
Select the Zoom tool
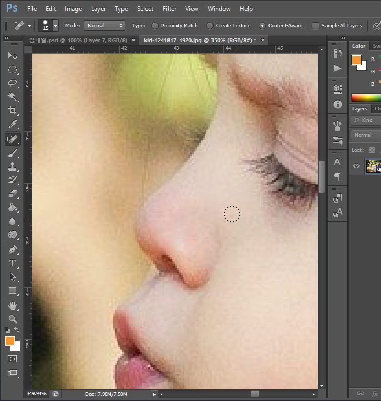pyautogui.click(x=12, y=319)
